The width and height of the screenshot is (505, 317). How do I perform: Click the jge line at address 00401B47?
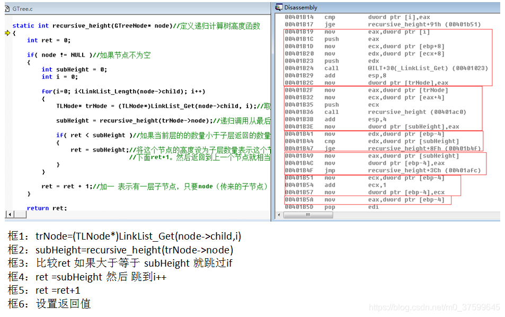point(383,148)
